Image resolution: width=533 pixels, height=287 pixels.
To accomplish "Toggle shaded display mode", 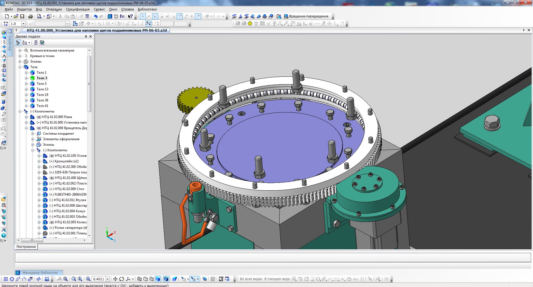I will tap(158, 279).
